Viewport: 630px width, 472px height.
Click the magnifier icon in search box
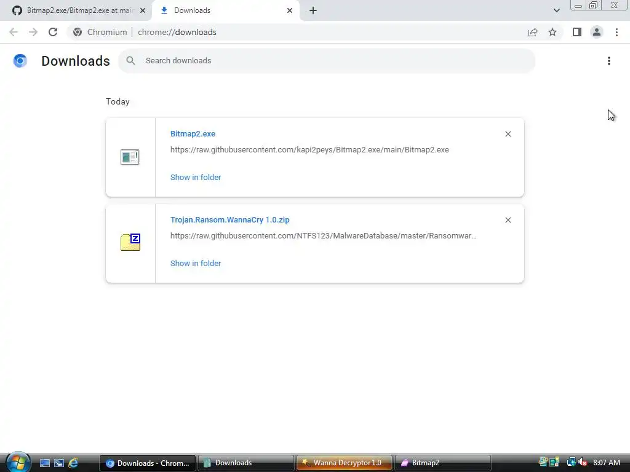click(130, 61)
